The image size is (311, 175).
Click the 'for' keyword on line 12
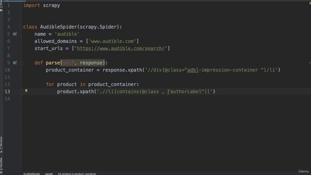[50, 84]
